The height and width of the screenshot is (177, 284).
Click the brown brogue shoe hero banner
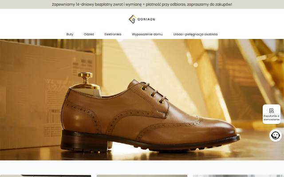pyautogui.click(x=142, y=100)
